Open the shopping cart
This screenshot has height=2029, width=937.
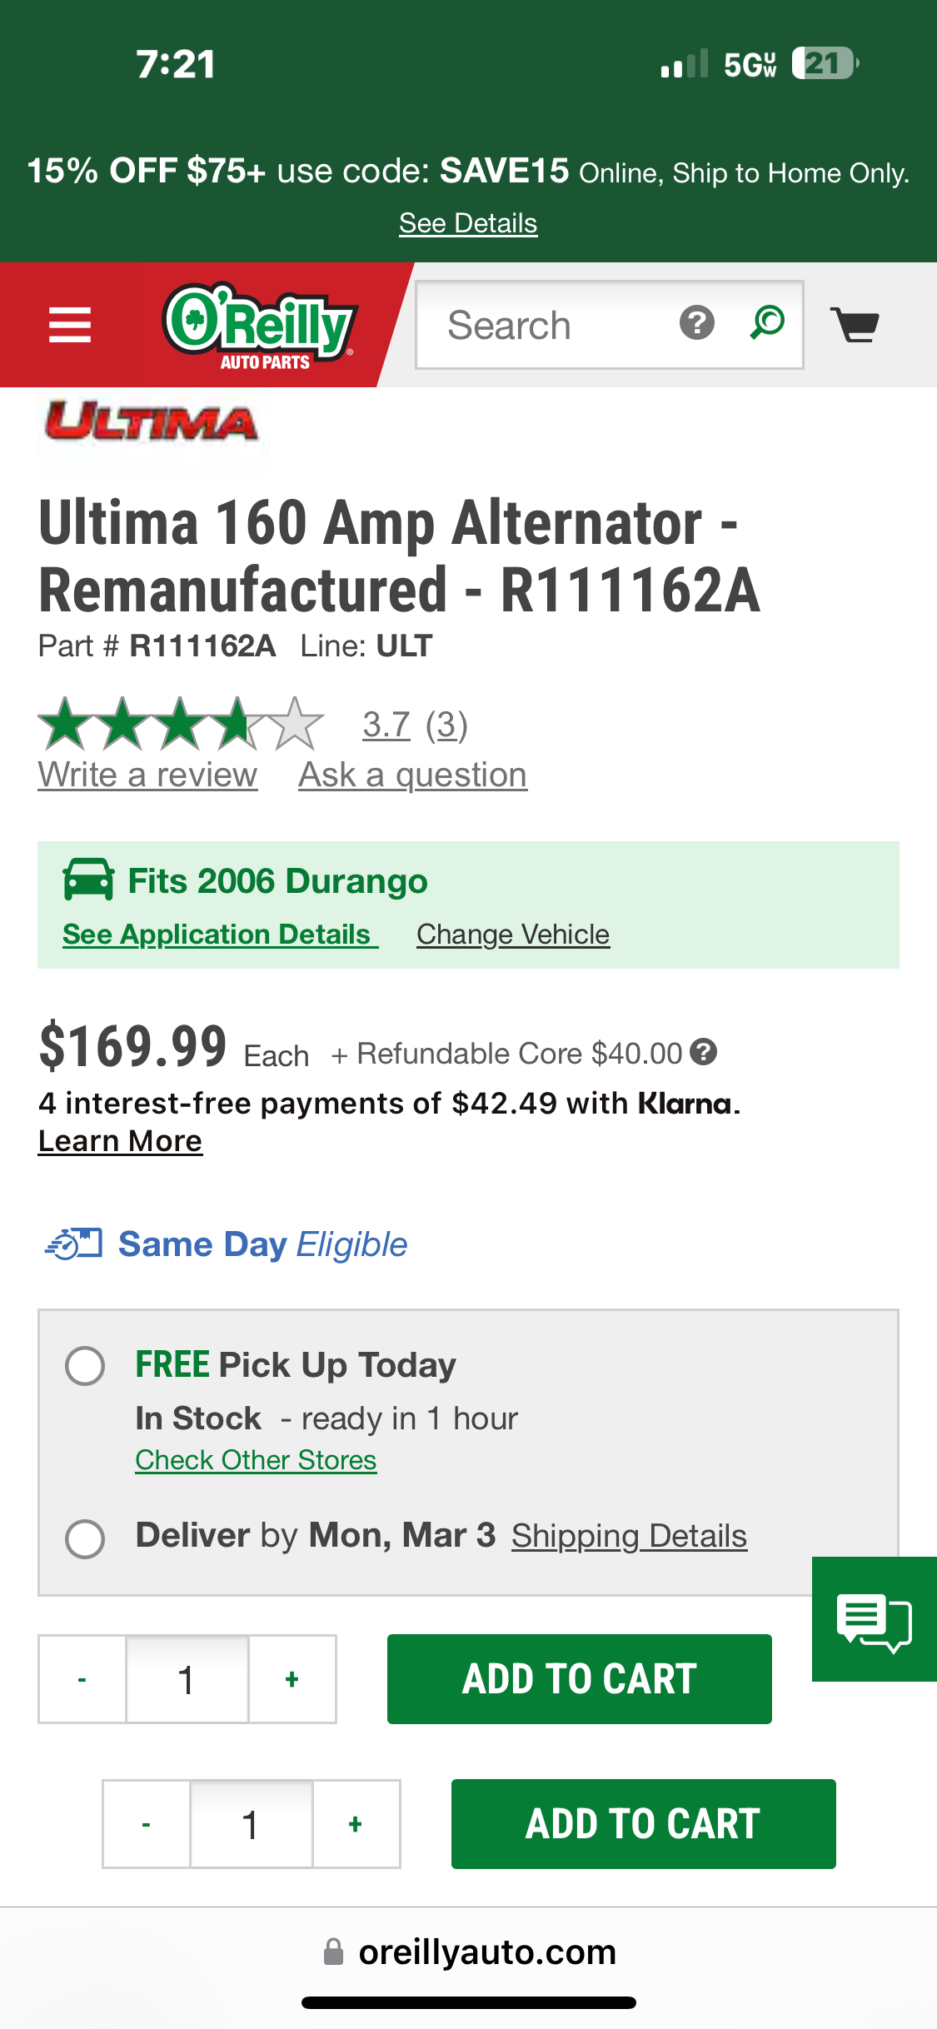click(855, 324)
